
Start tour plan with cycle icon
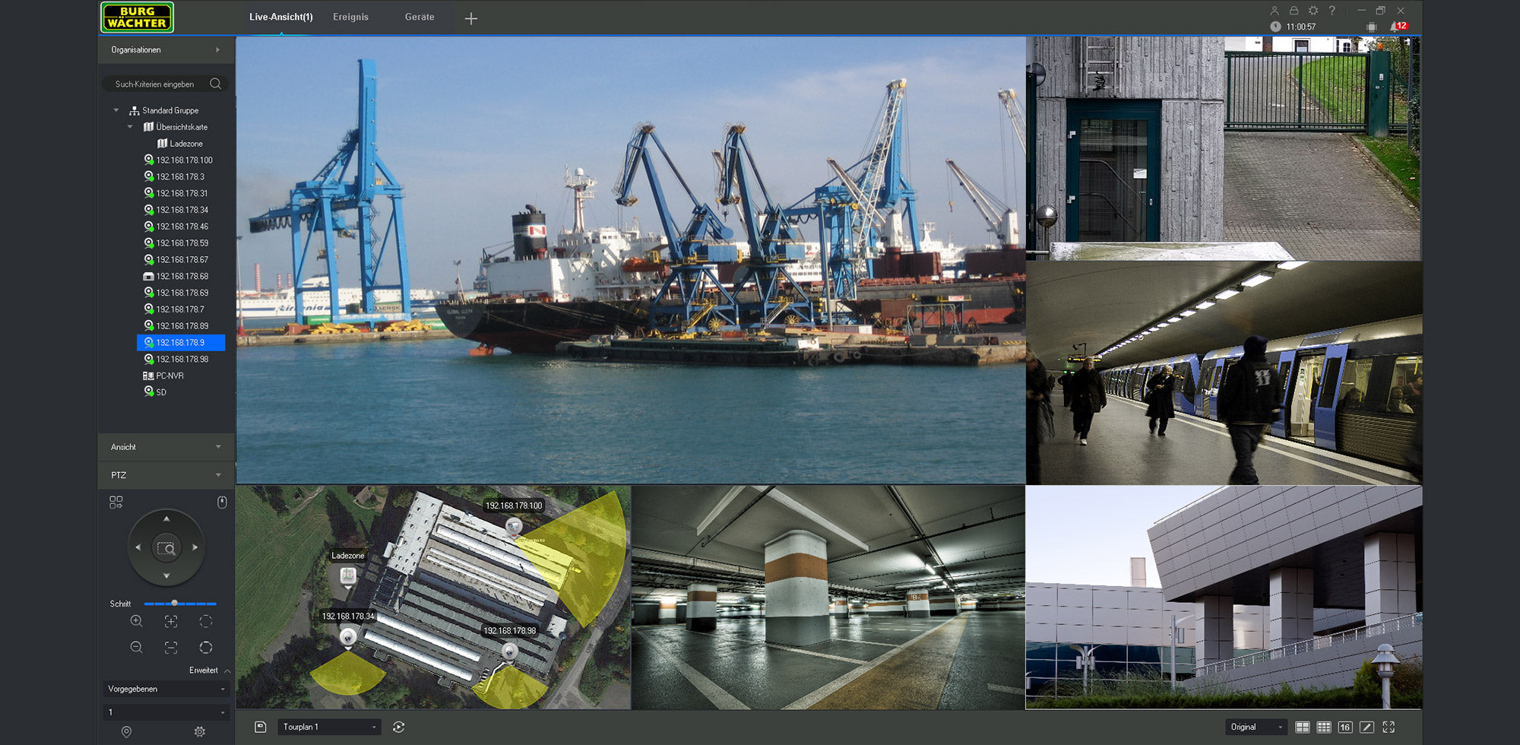coord(399,728)
